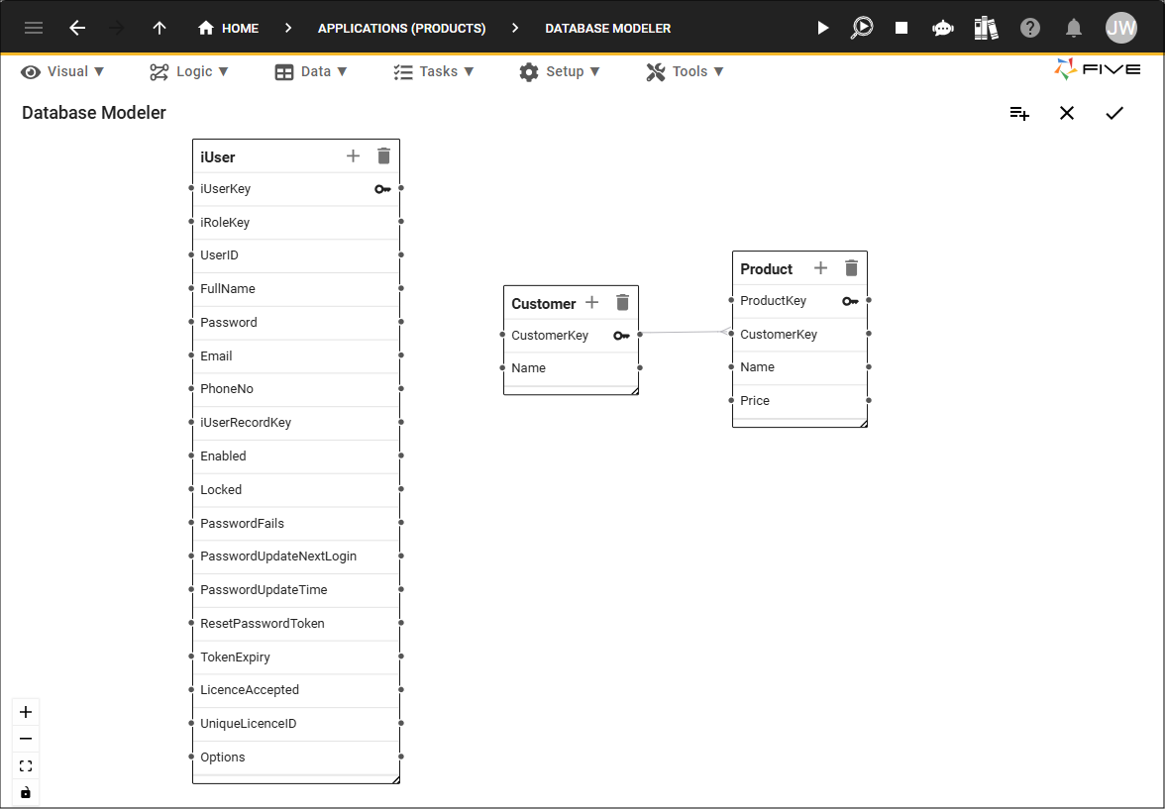Select the PasswordFails field
1165x809 pixels.
(x=296, y=523)
